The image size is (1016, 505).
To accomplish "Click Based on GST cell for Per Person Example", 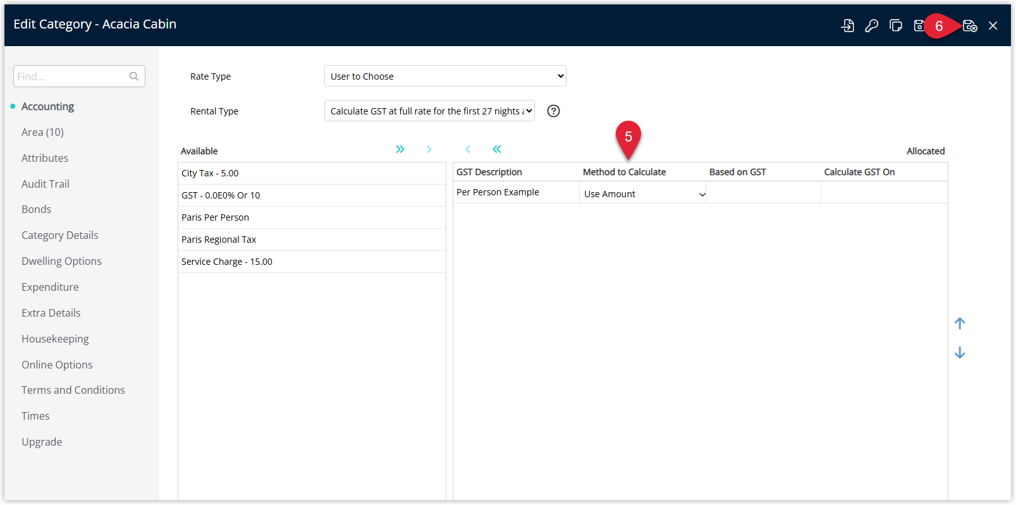I will point(763,193).
